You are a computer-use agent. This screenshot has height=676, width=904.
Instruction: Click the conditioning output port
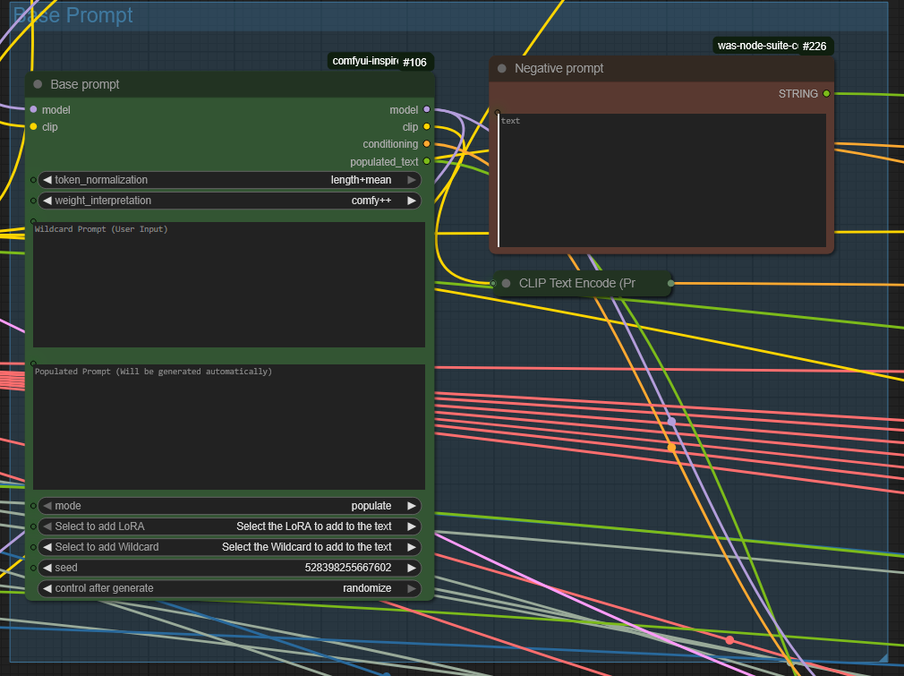point(426,143)
